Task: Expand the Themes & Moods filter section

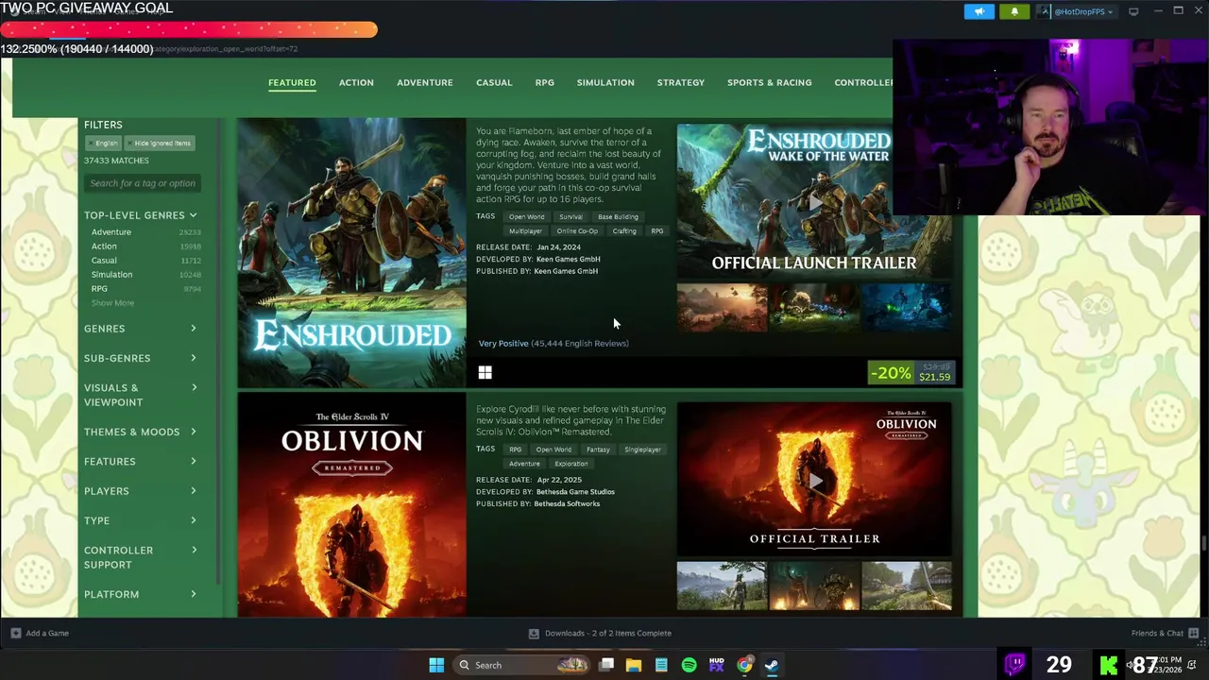Action: (141, 432)
